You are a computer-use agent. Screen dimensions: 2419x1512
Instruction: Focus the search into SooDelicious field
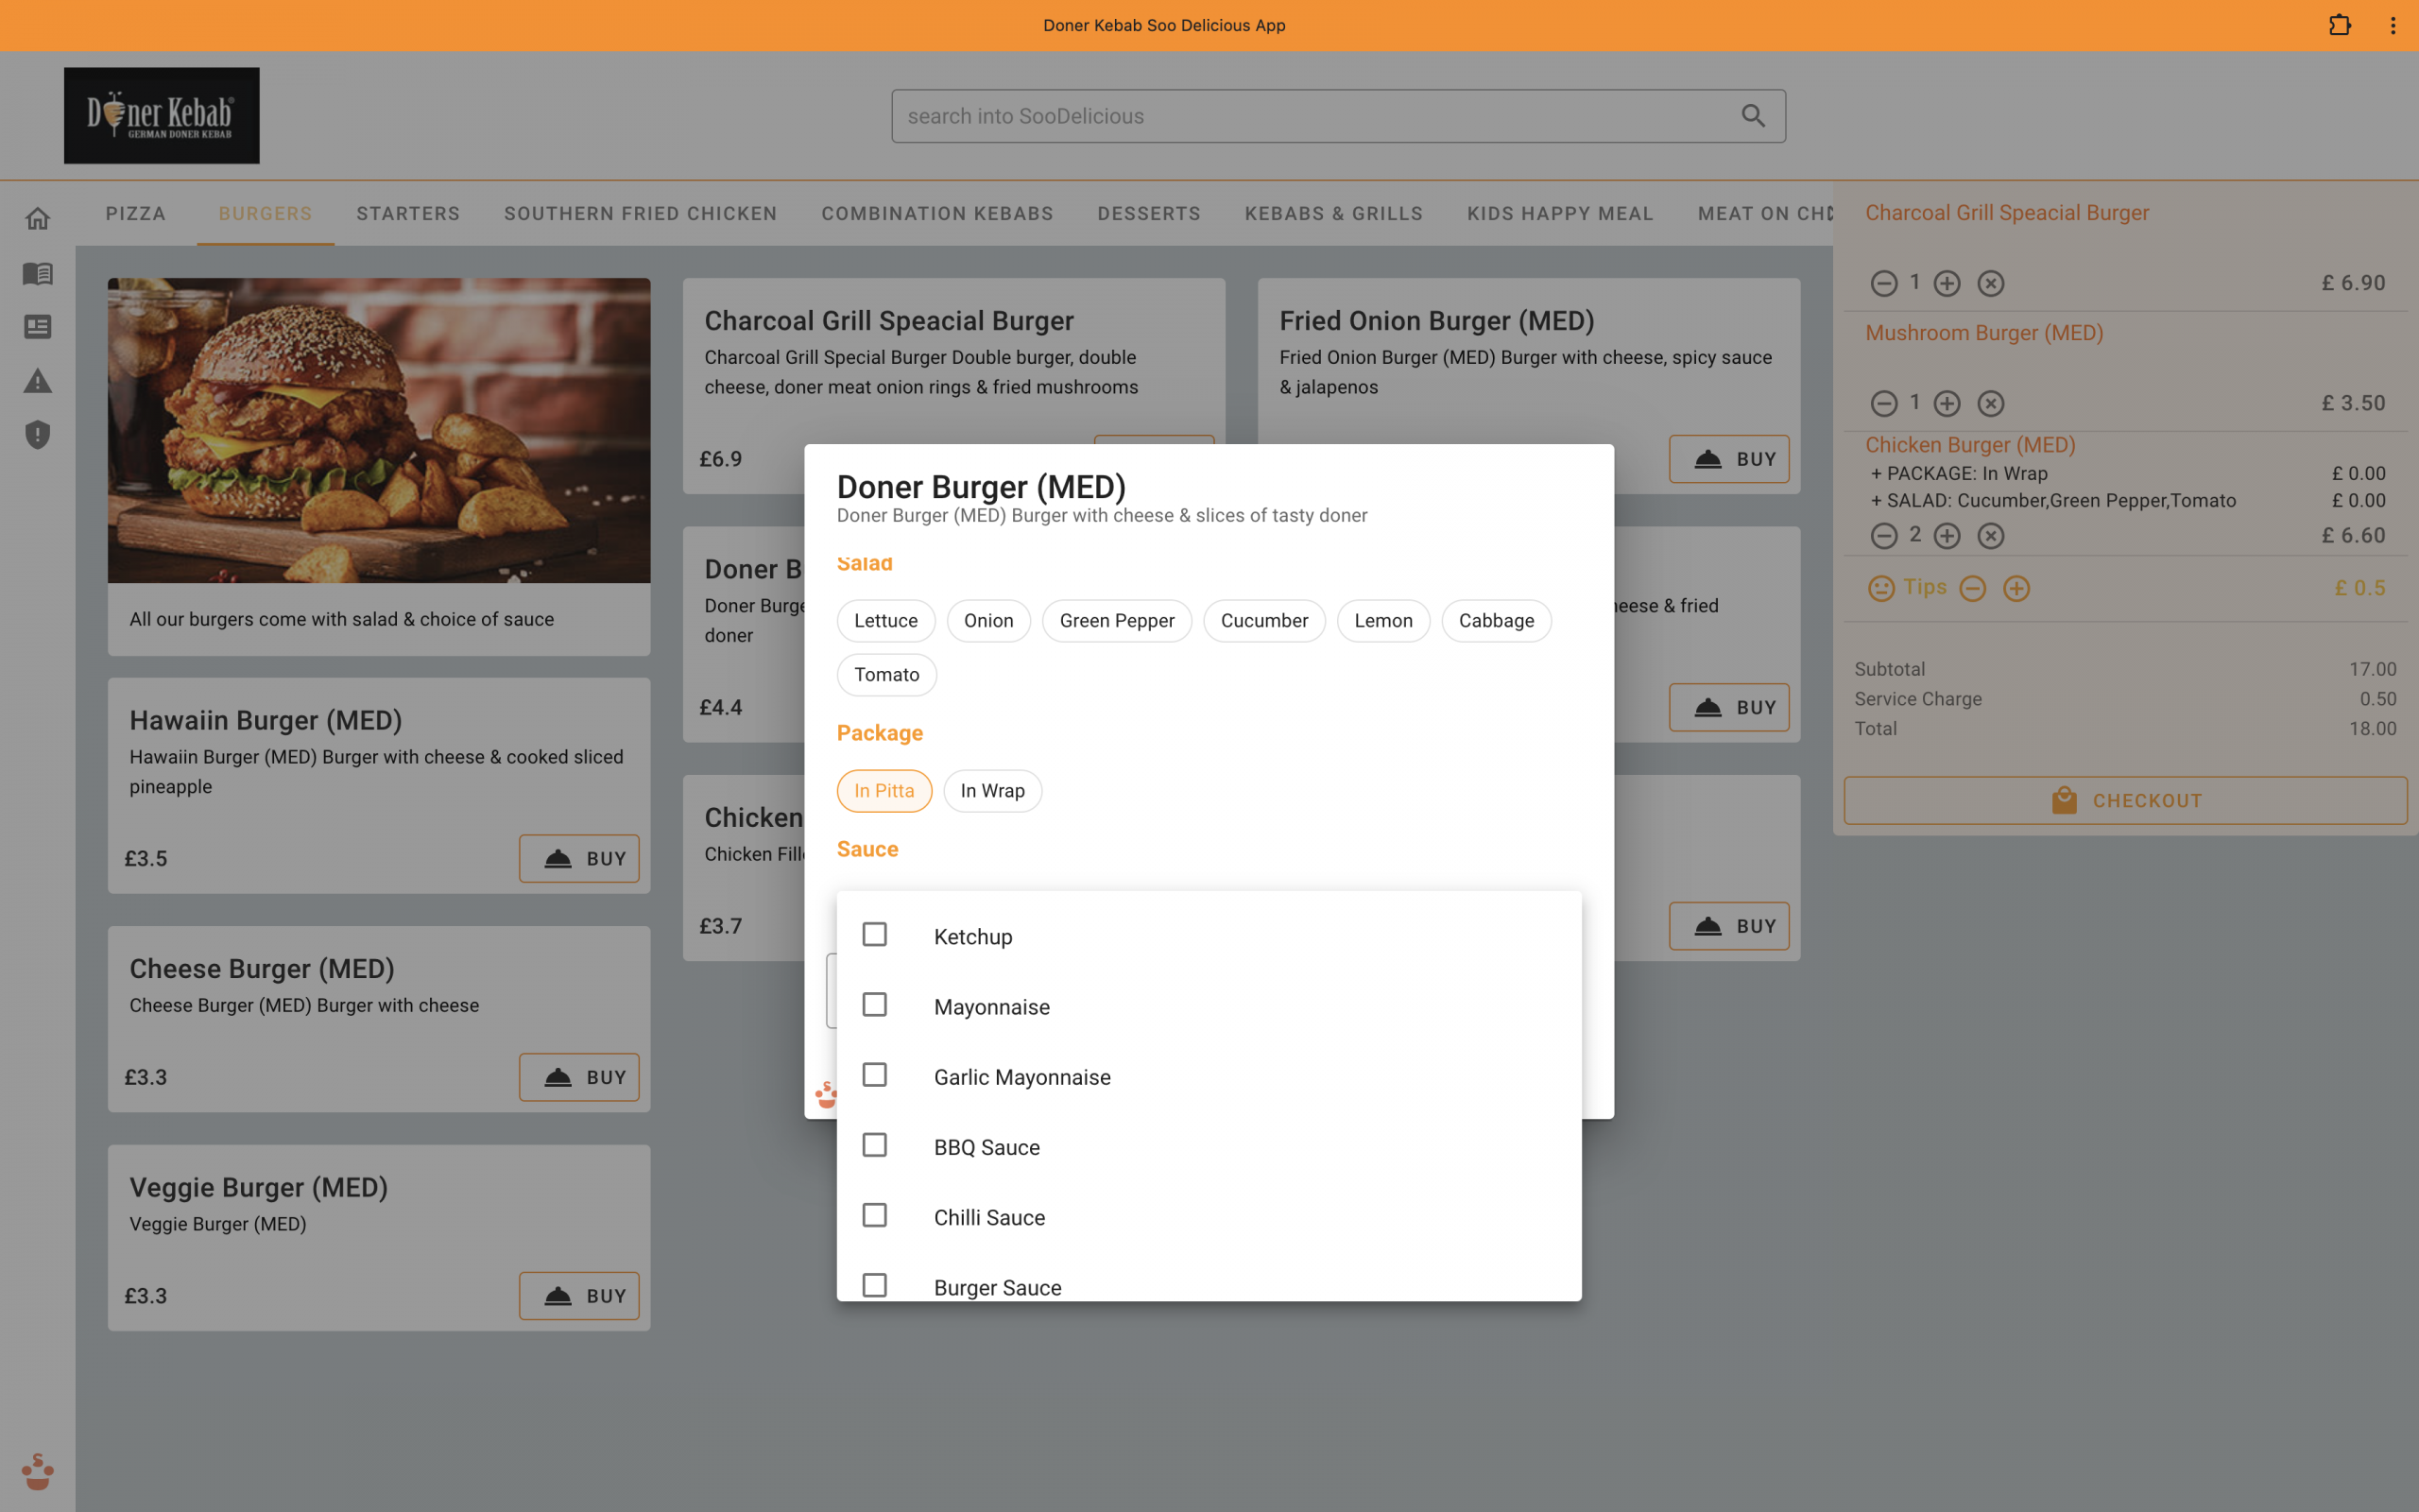tap(1310, 116)
